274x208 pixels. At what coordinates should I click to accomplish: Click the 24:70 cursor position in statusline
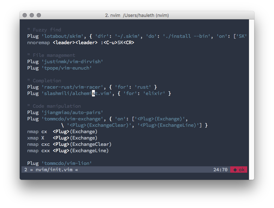(220, 170)
